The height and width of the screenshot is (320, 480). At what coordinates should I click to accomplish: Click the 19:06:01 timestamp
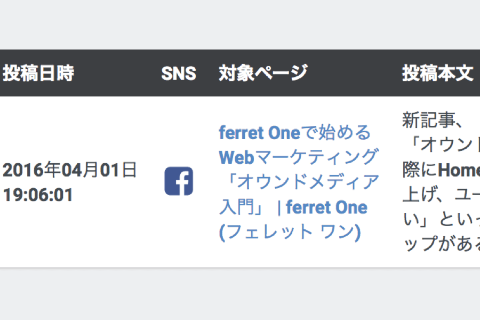38,195
